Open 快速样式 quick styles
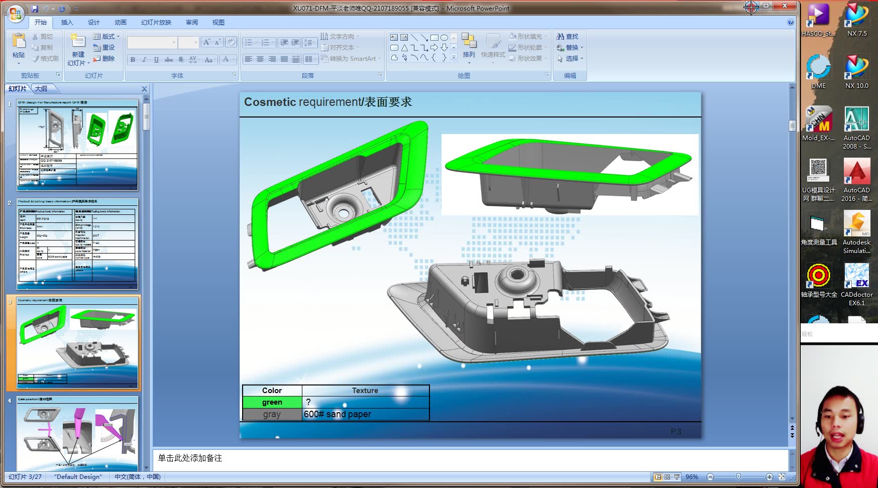Viewport: 878px width, 488px height. (x=493, y=49)
